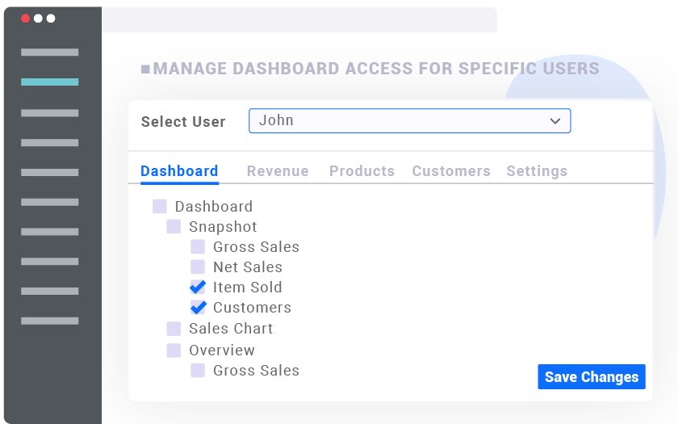The height and width of the screenshot is (424, 678).
Task: Open the Products tab
Action: [362, 171]
